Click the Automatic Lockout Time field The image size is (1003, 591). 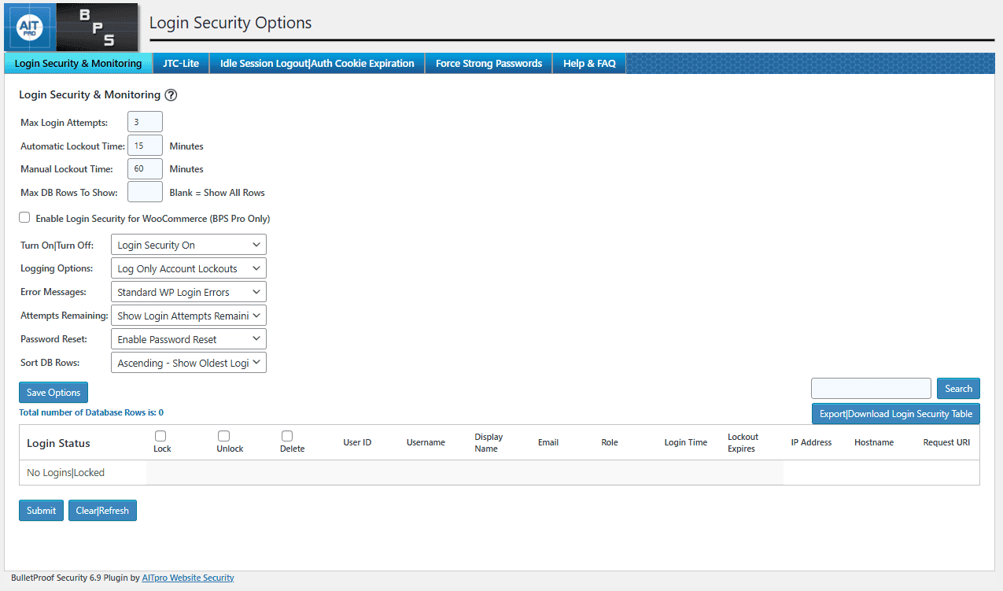[145, 146]
